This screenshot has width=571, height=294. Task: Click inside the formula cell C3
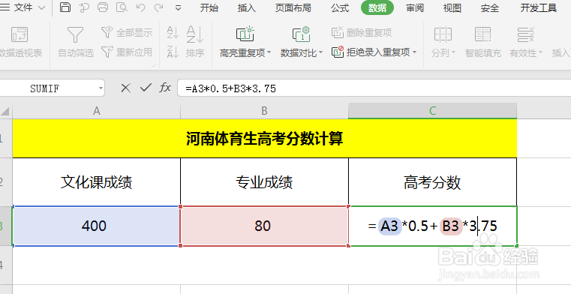coord(433,226)
